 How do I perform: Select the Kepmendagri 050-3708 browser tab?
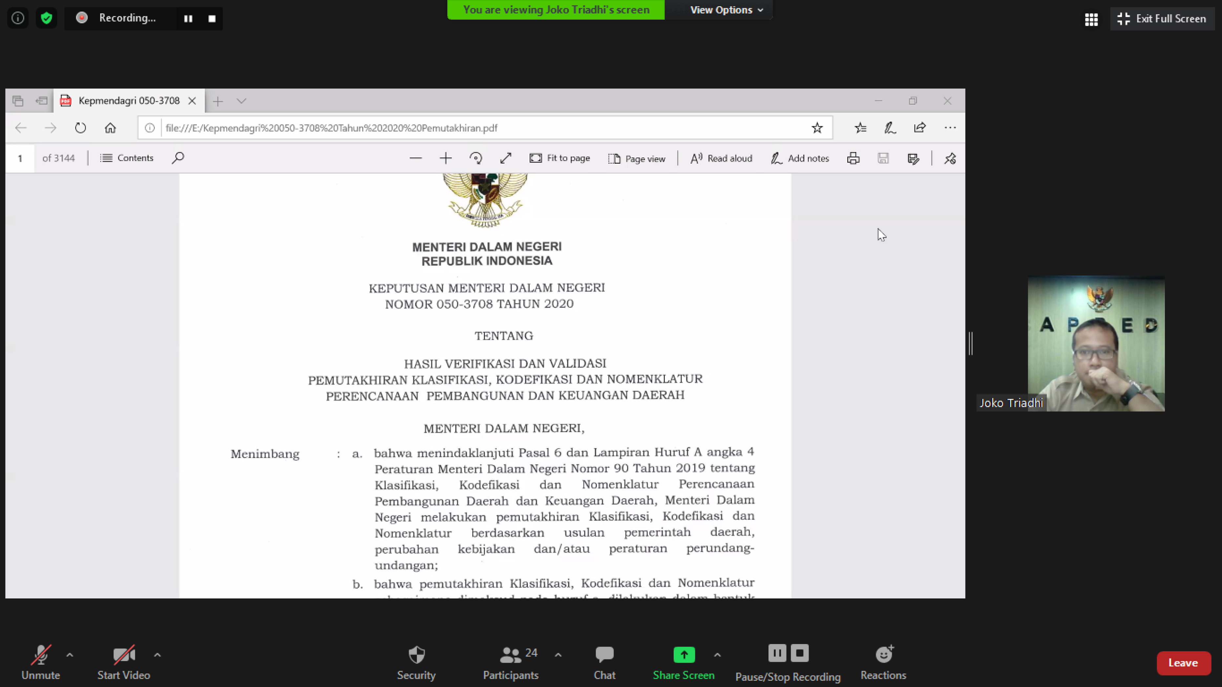pyautogui.click(x=129, y=101)
